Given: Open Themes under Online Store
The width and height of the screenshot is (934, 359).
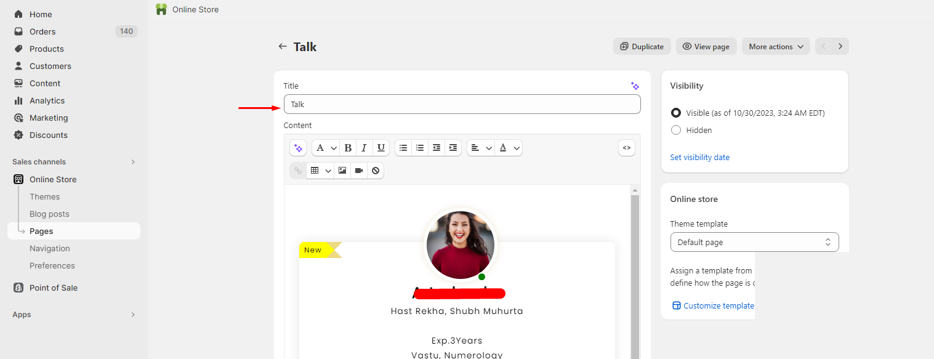Looking at the screenshot, I should tap(45, 196).
